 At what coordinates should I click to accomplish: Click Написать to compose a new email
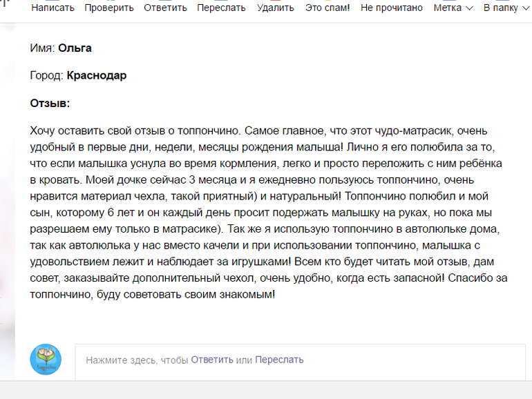(53, 8)
